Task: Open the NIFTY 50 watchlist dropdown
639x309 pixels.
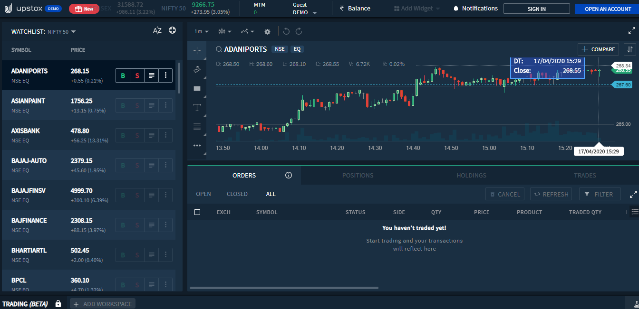Action: click(x=62, y=32)
